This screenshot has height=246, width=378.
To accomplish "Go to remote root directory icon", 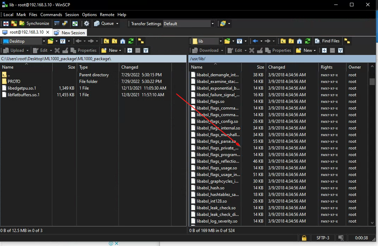I will pos(291,41).
